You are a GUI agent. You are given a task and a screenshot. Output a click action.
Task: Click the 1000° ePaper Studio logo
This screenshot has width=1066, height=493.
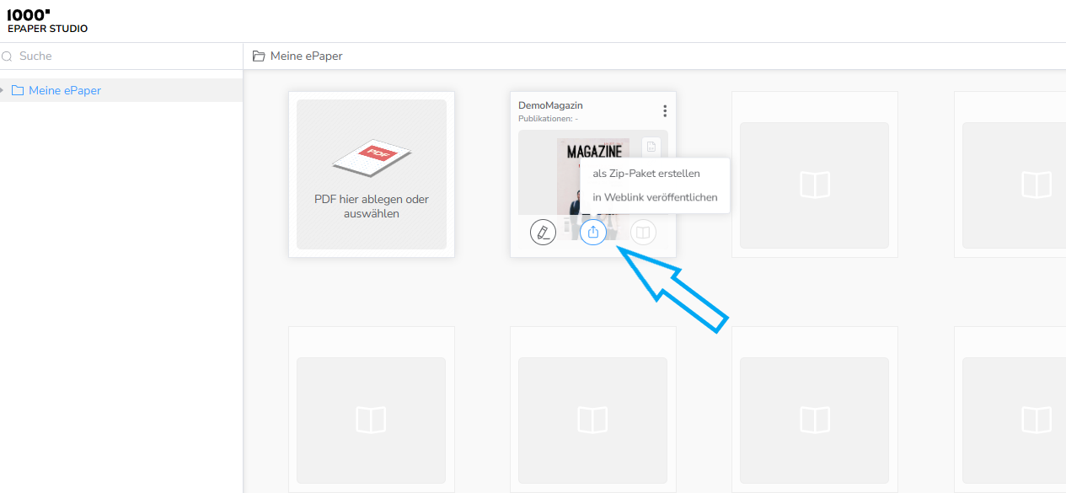point(47,21)
